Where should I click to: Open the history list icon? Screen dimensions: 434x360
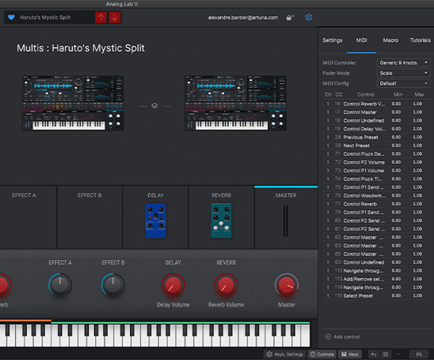pos(386,354)
